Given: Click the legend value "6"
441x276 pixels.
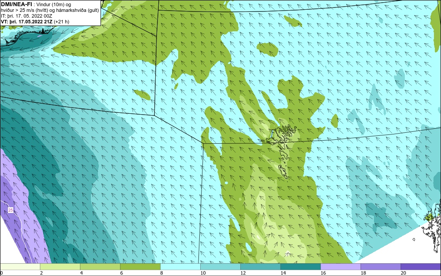Looking at the screenshot, I should click(x=122, y=273).
